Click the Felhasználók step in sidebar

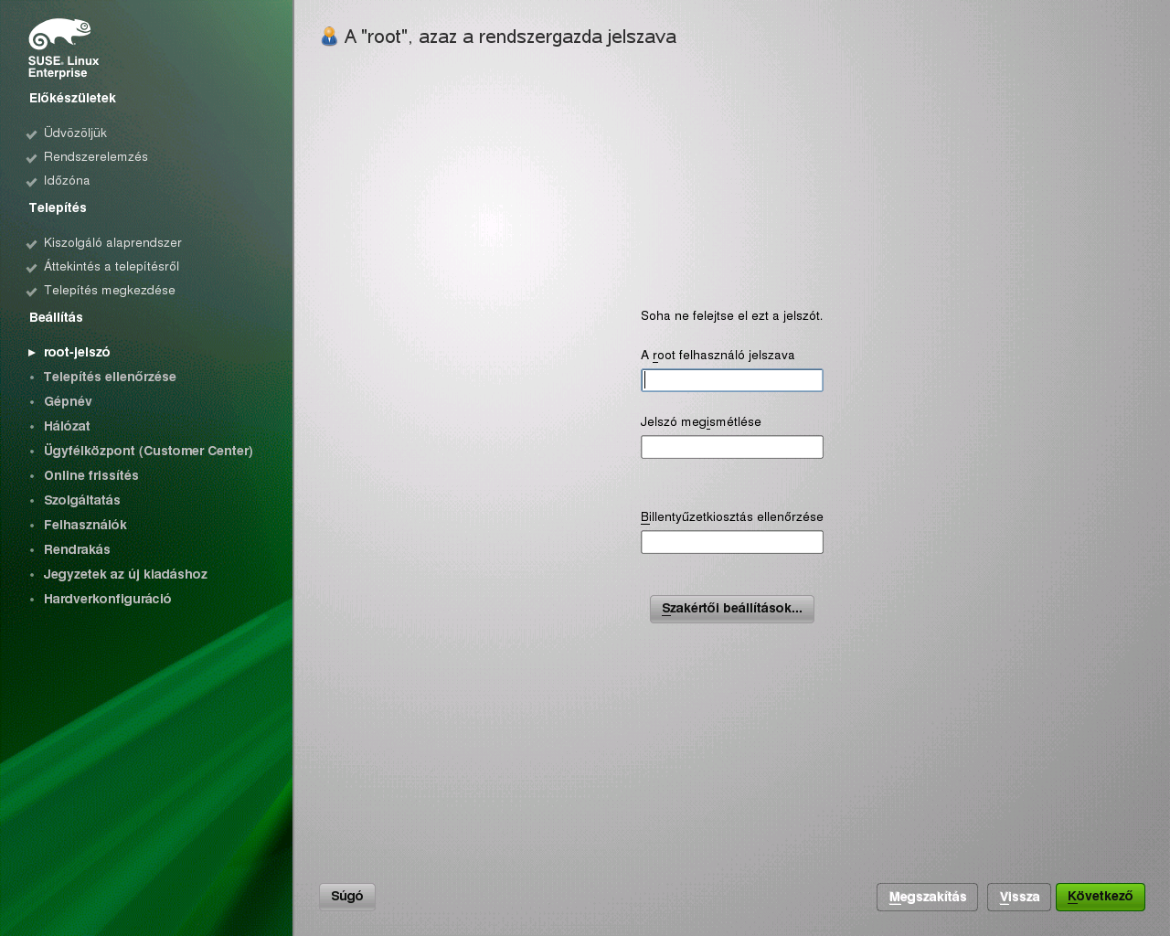pyautogui.click(x=85, y=525)
